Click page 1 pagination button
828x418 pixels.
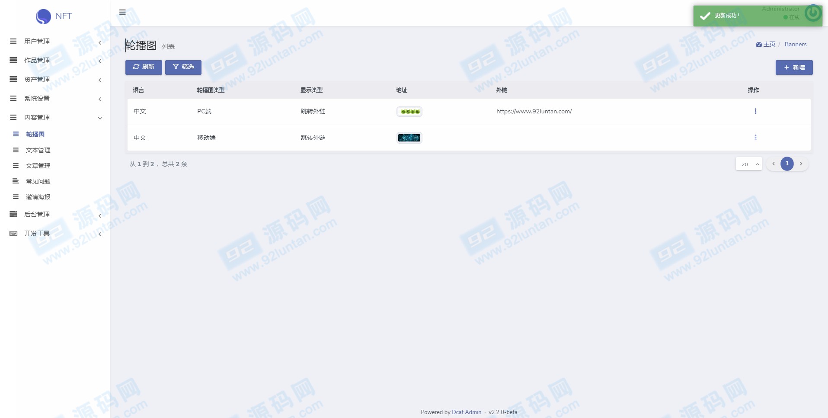[x=787, y=164]
